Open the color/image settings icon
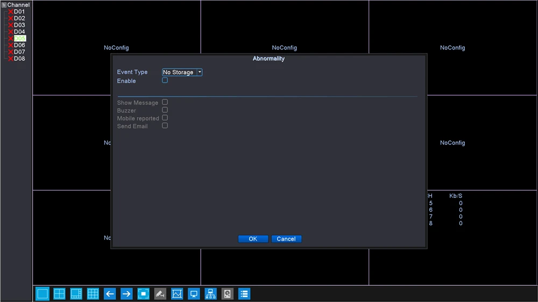 [177, 294]
